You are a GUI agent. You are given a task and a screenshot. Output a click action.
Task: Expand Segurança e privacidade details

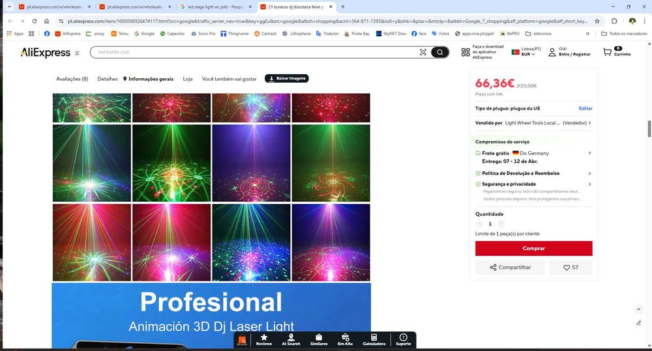click(x=589, y=184)
